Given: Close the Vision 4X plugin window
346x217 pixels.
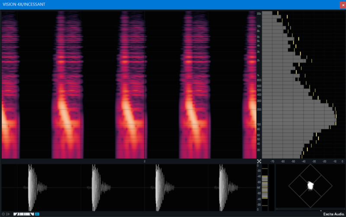Looking at the screenshot, I should 343,5.
